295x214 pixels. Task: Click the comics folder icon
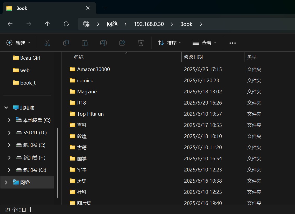coord(73,80)
